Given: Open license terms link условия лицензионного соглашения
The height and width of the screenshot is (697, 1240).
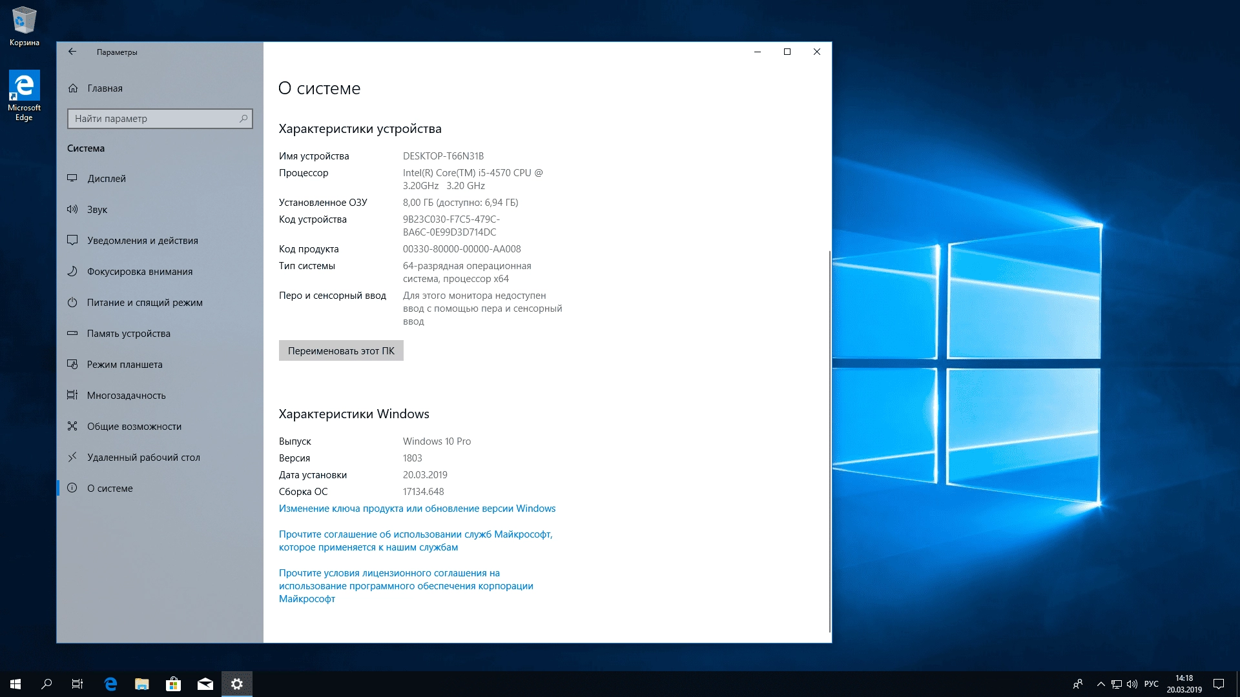Looking at the screenshot, I should pyautogui.click(x=406, y=586).
